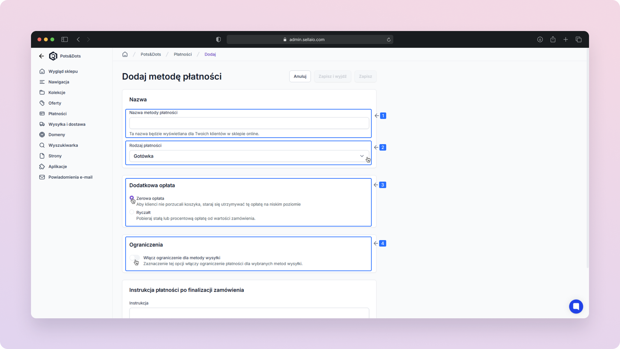Viewport: 620px width, 349px height.
Task: Click the back arrow beside Pots&Dots logo
Action: click(x=41, y=56)
